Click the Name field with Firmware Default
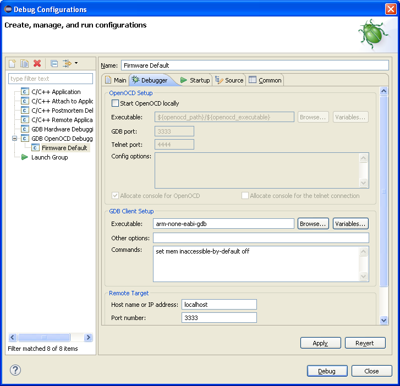This screenshot has width=400, height=386. click(255, 65)
